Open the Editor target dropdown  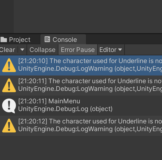[110, 50]
